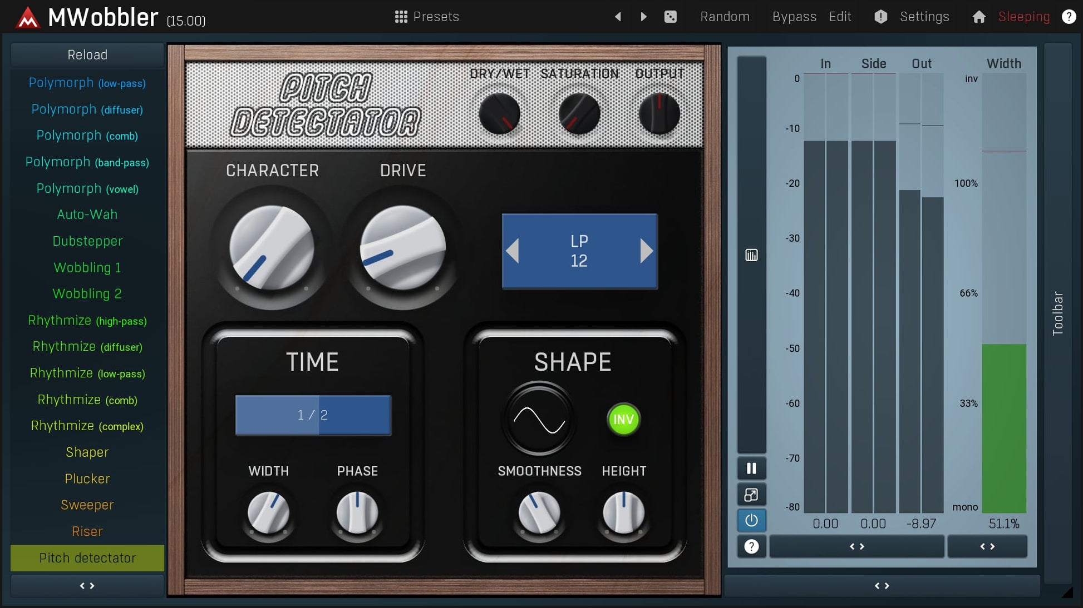The width and height of the screenshot is (1083, 608).
Task: Select next filter type after LP 12
Action: [646, 251]
